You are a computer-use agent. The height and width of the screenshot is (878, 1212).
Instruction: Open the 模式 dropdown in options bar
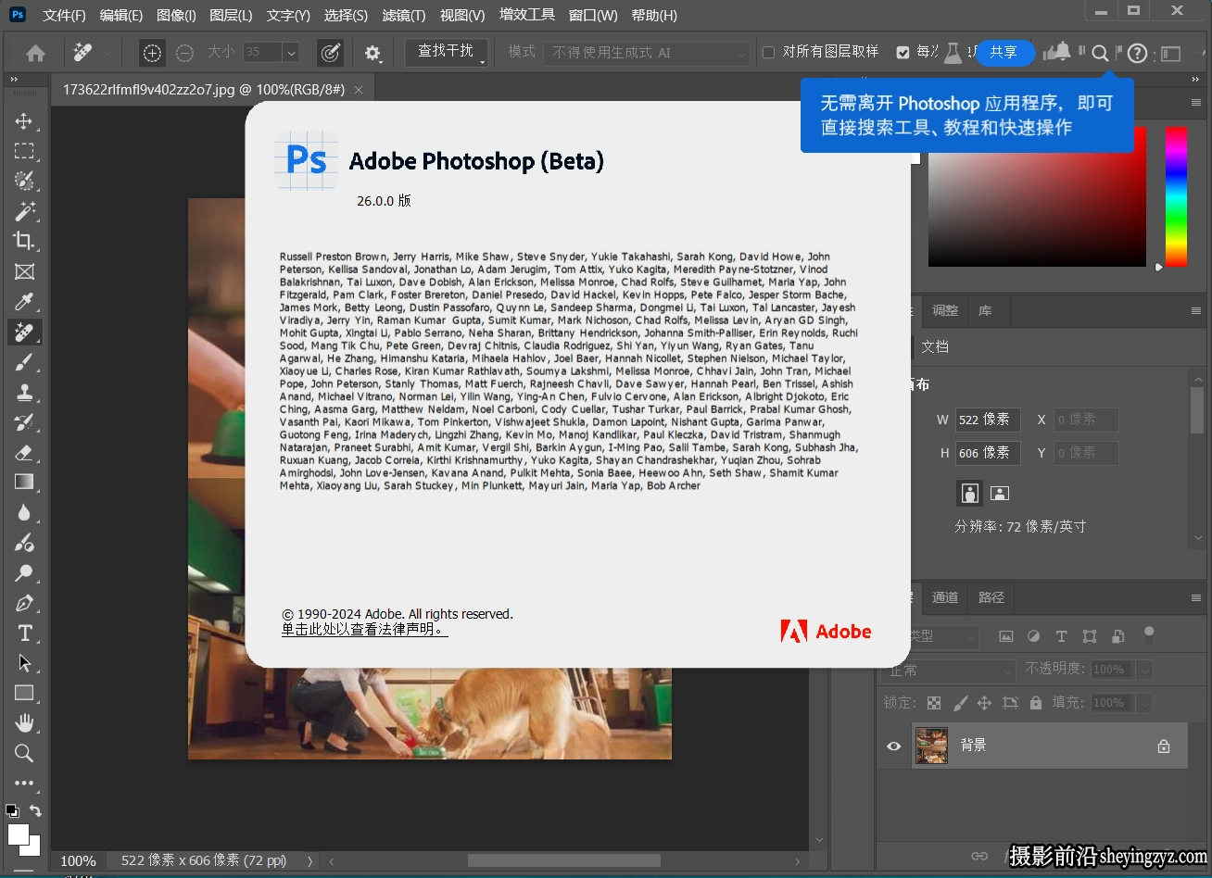point(647,53)
